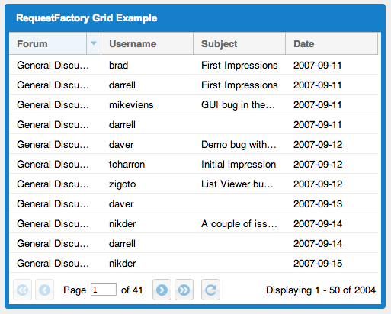Go to the next page
The height and width of the screenshot is (314, 391).
[162, 290]
